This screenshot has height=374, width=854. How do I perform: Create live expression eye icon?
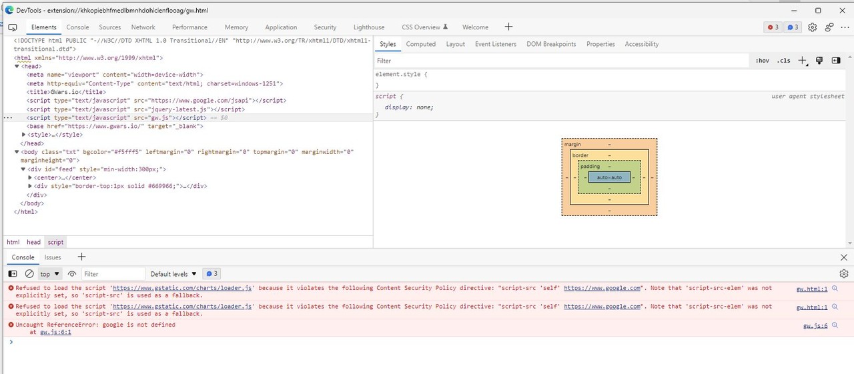click(72, 274)
